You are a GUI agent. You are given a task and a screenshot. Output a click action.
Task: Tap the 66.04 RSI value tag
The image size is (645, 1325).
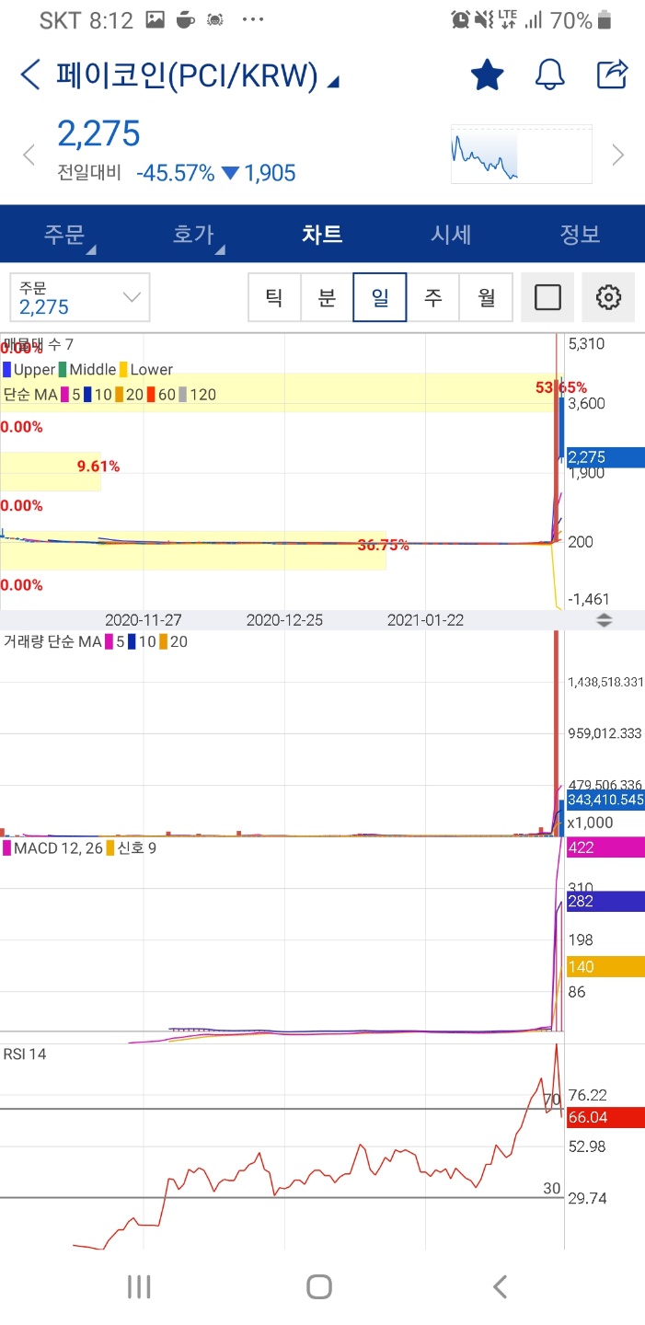(605, 1117)
